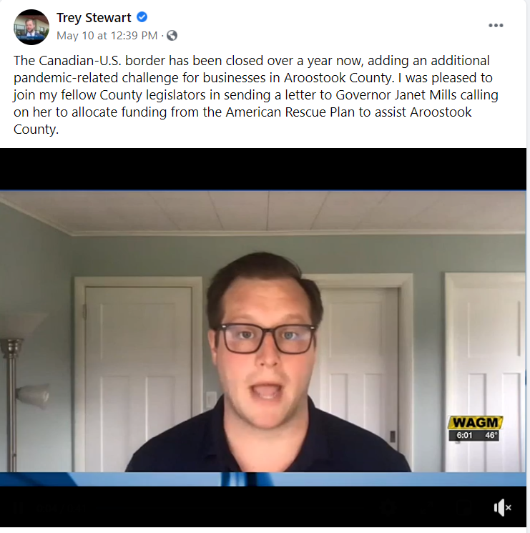
Task: Click the blue lower-third banner strip
Action: pyautogui.click(x=263, y=479)
